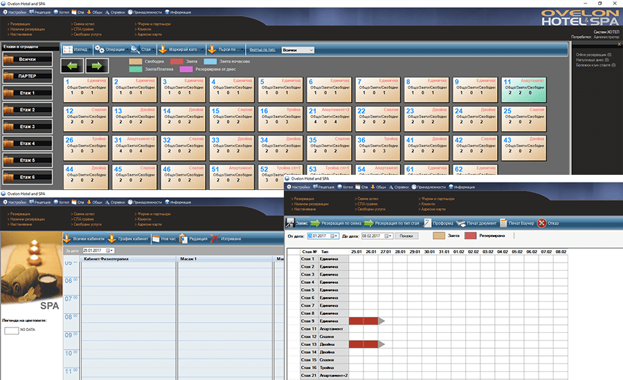Click Филтър по тип link
This screenshot has width=623, height=380.
tap(262, 50)
